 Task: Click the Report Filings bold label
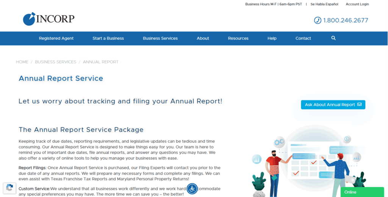click(33, 168)
